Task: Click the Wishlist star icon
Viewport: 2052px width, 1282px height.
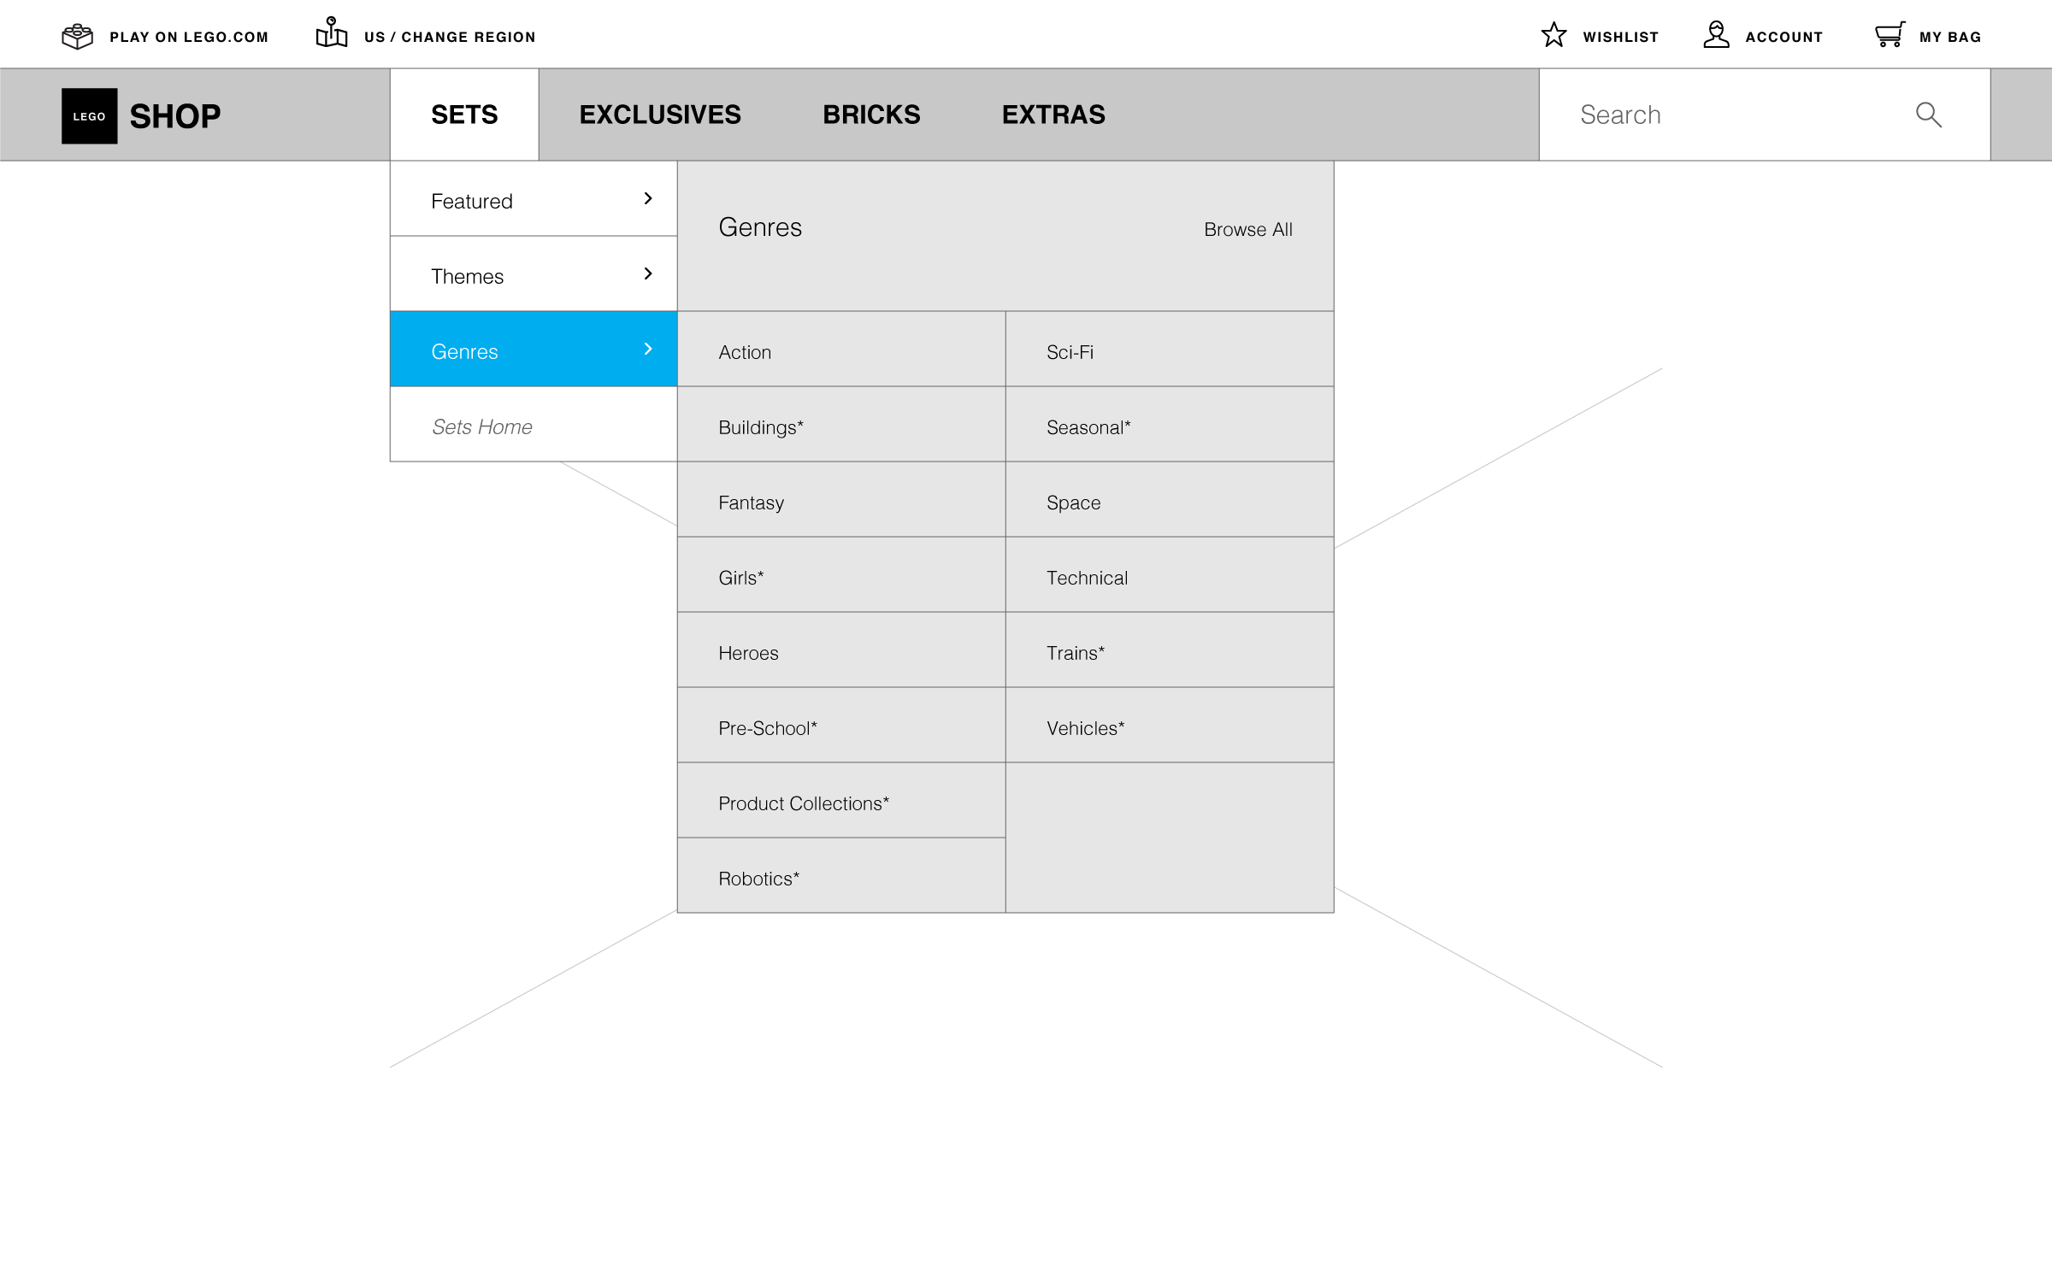Action: tap(1554, 35)
